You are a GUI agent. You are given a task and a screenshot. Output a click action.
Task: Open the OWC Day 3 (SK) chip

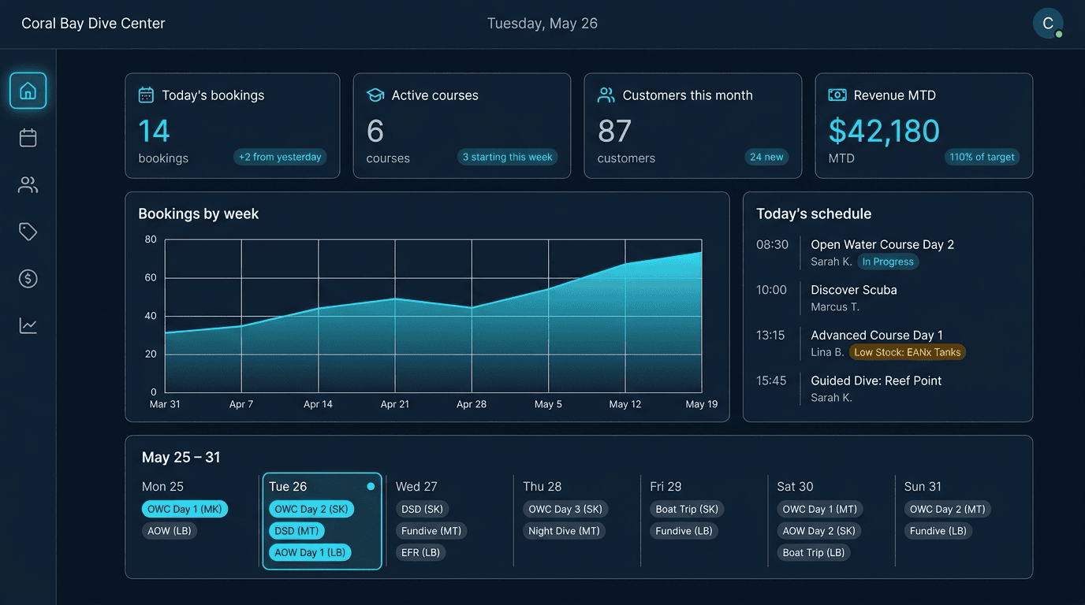(x=565, y=509)
